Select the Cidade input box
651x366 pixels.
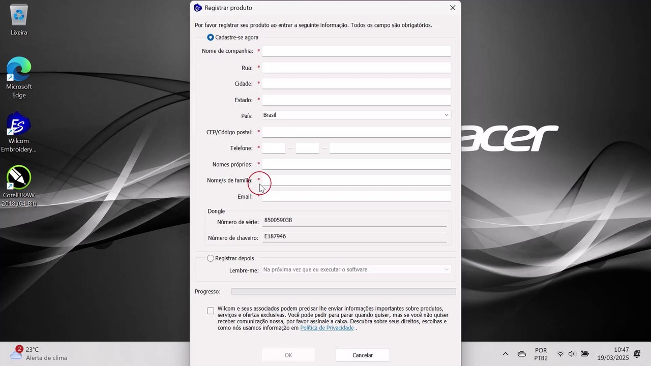click(x=357, y=83)
